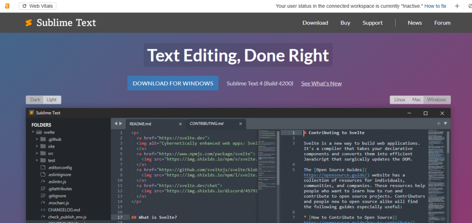
Task: Click the .mocharc.js script icon
Action: 43,203
